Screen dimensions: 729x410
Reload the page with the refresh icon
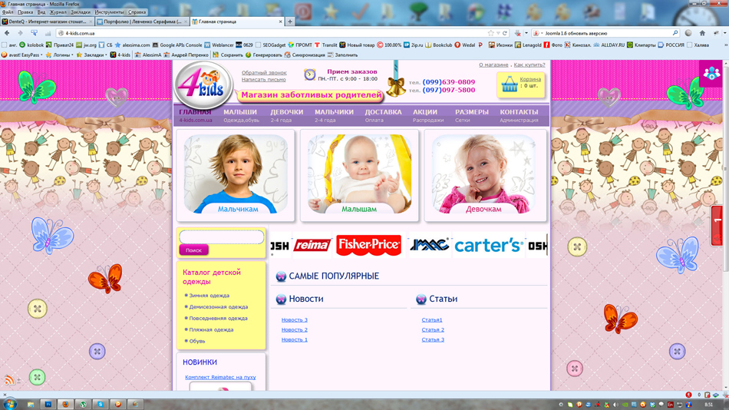pyautogui.click(x=505, y=33)
